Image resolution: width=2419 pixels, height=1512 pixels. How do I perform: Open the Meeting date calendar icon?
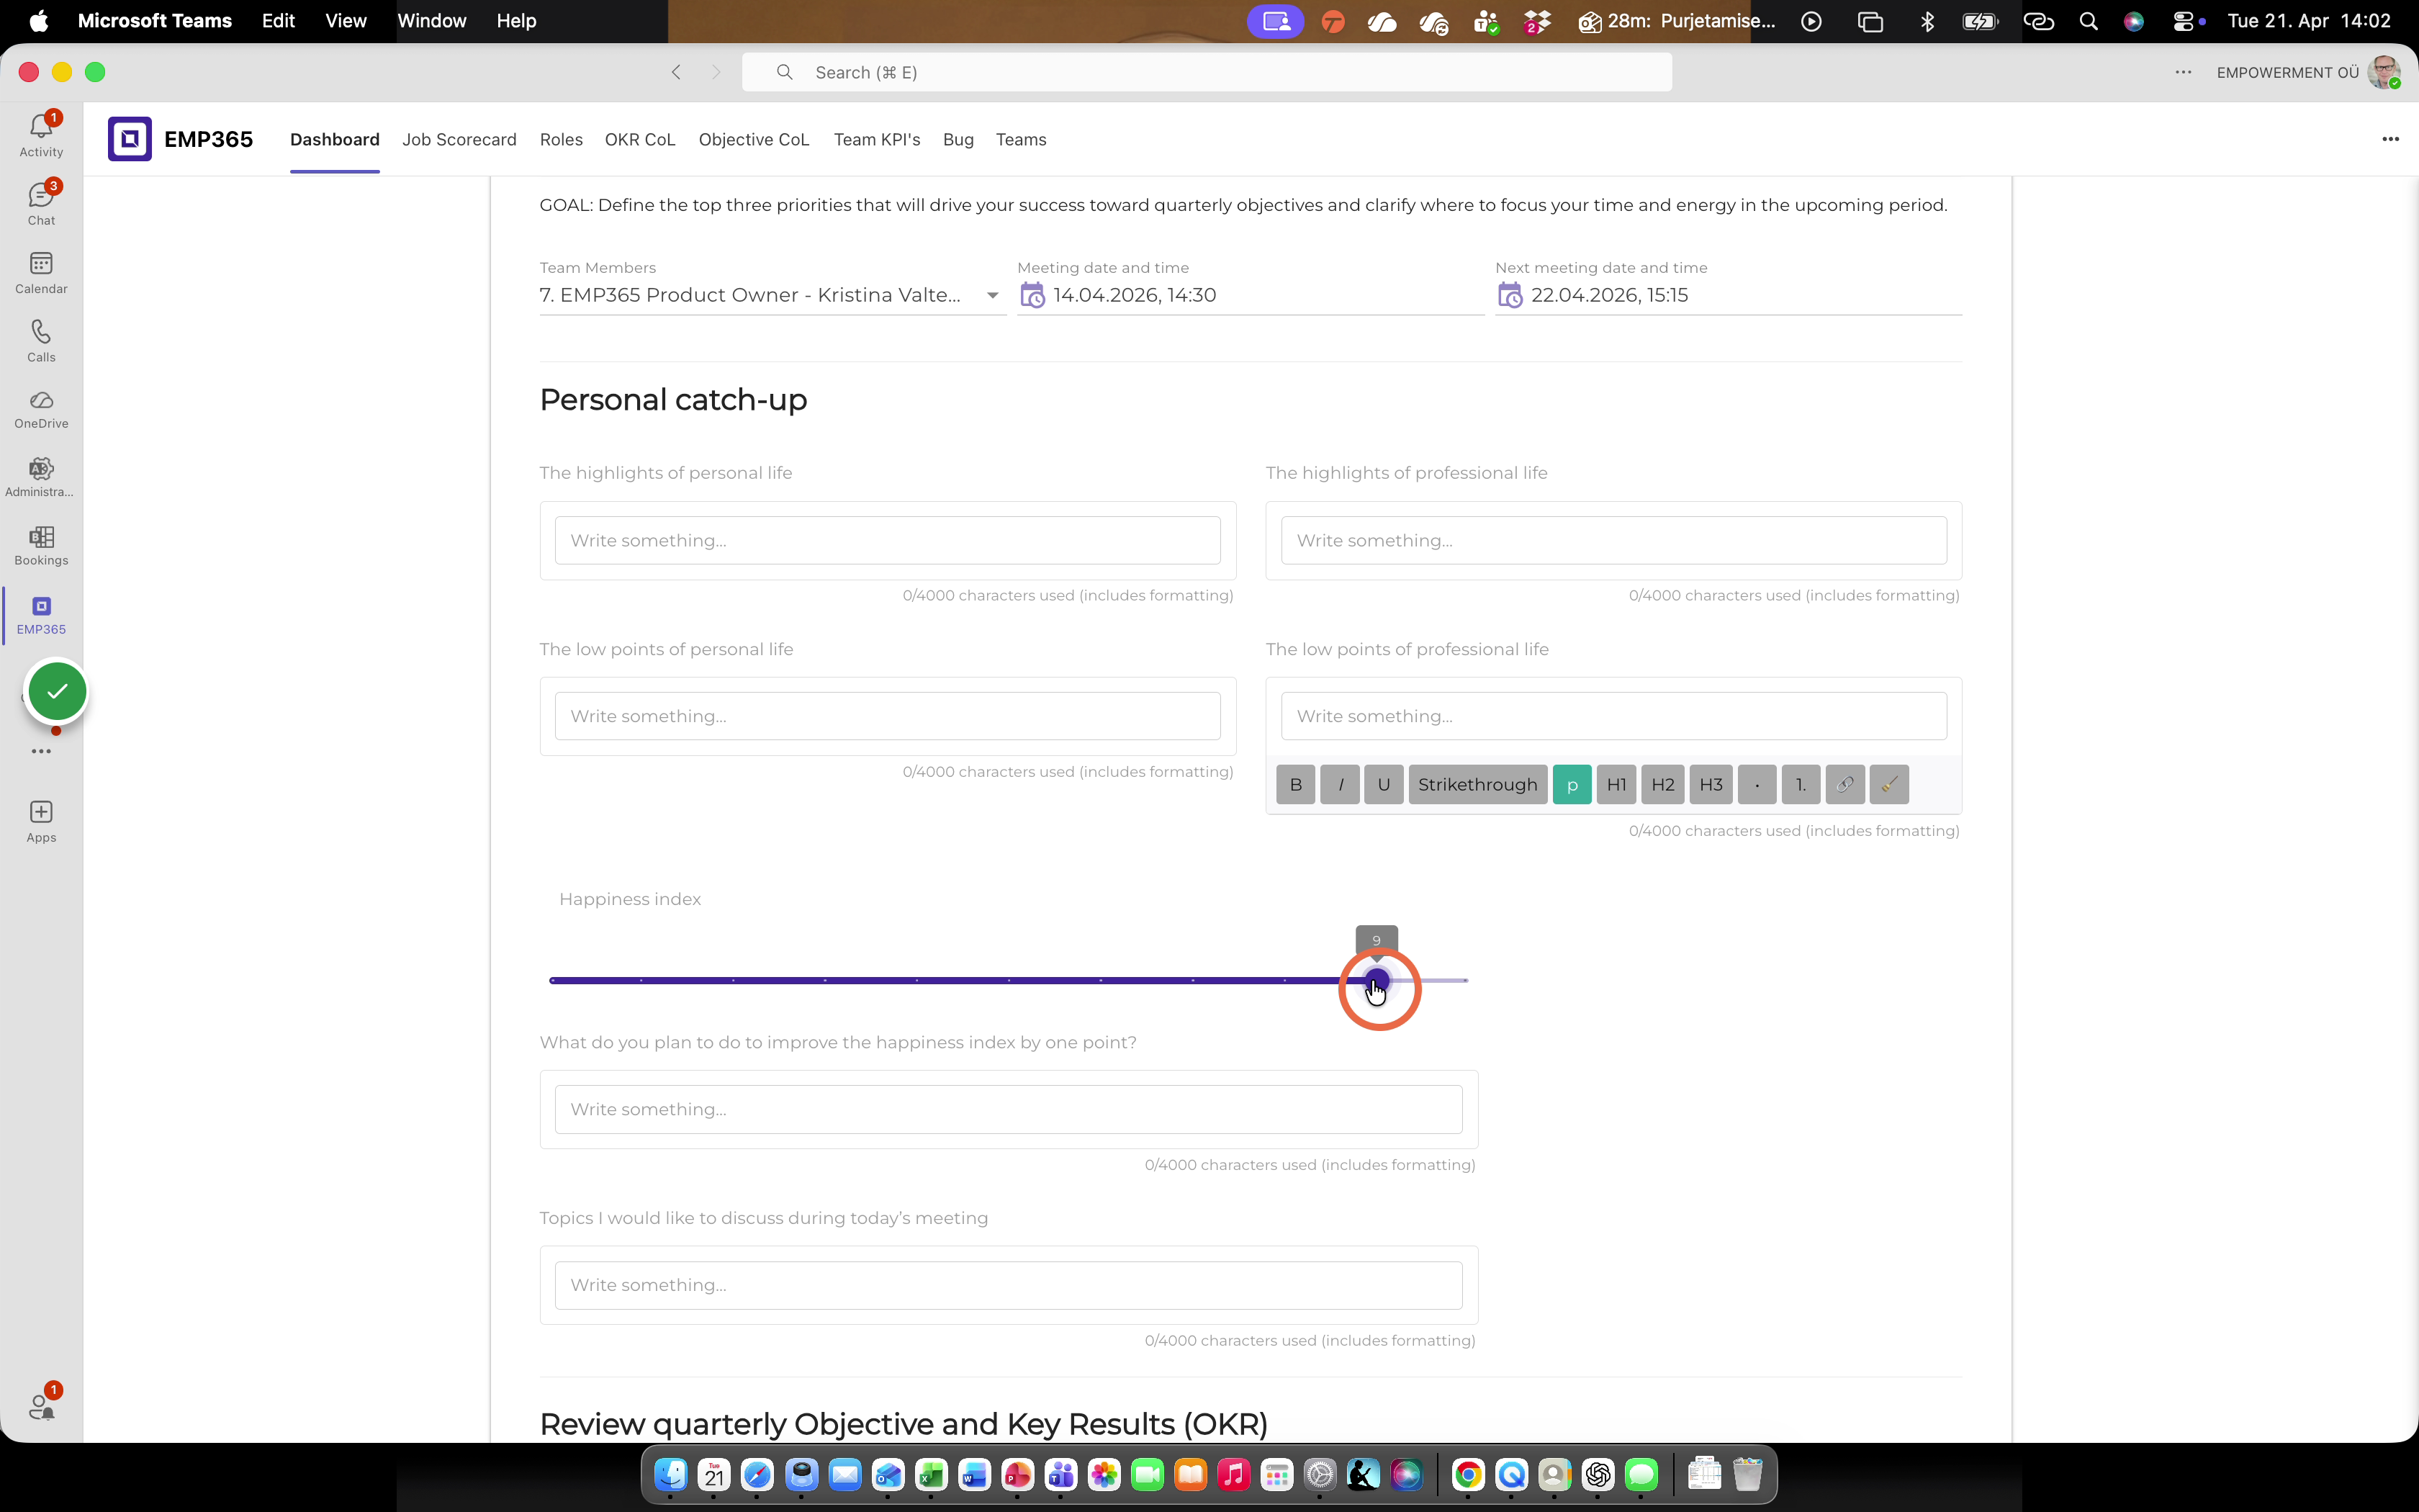click(1032, 295)
